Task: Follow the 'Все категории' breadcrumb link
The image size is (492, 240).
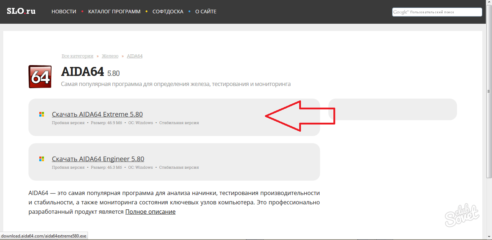Action: pyautogui.click(x=77, y=56)
